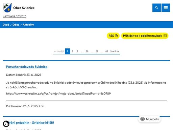Call phone number +420 469 670 287

15,16
